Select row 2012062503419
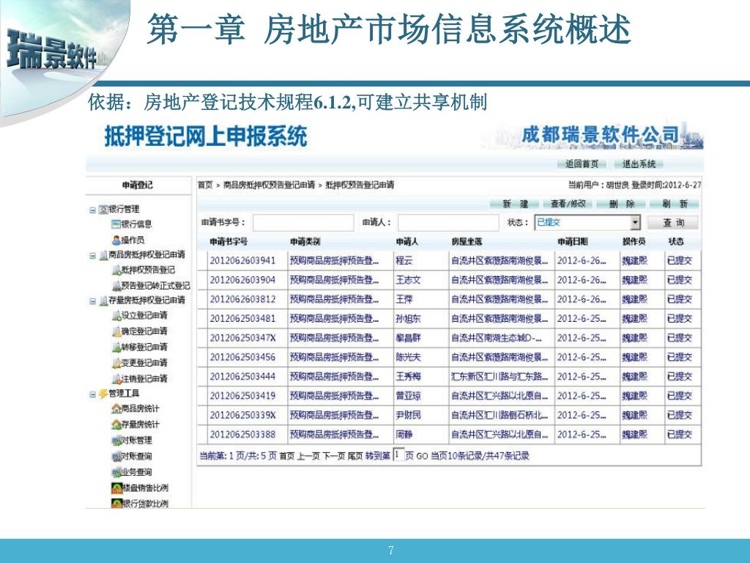This screenshot has height=563, width=750. pyautogui.click(x=449, y=396)
